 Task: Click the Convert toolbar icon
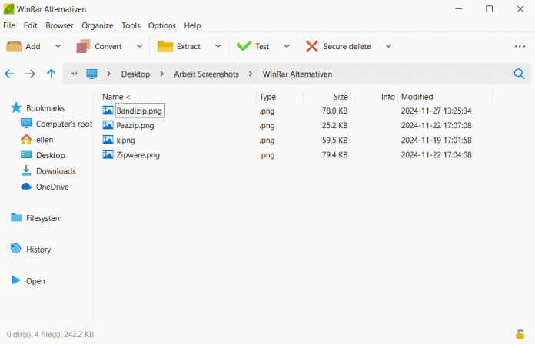(83, 46)
